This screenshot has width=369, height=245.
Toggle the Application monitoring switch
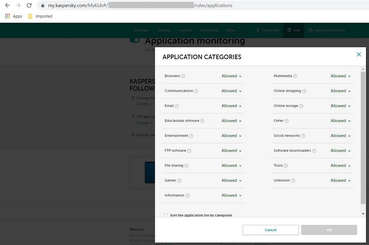pyautogui.click(x=135, y=40)
